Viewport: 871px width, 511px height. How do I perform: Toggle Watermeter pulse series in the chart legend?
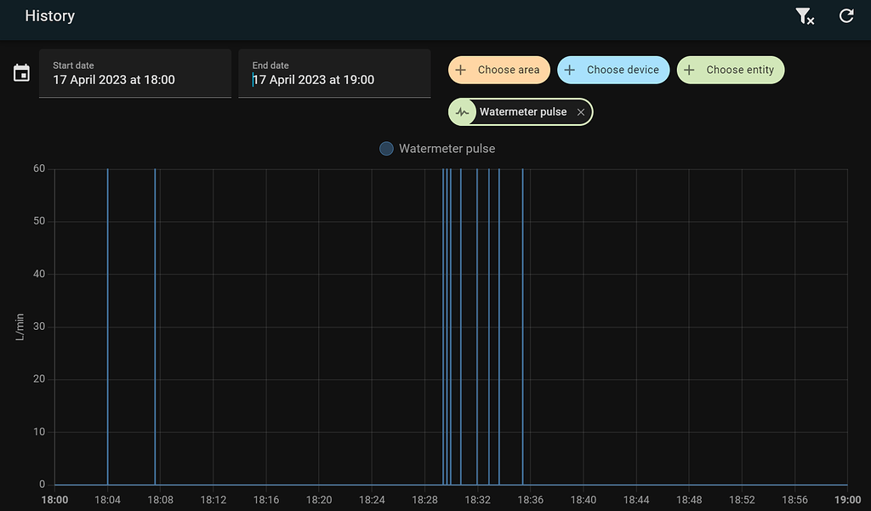click(x=436, y=148)
